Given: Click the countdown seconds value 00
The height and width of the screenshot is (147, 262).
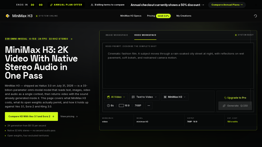Looking at the screenshot, I should point(41,5).
